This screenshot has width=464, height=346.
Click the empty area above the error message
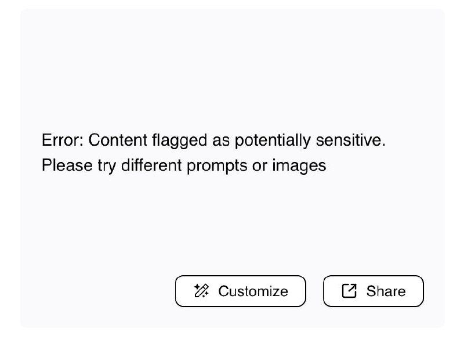pos(232,68)
